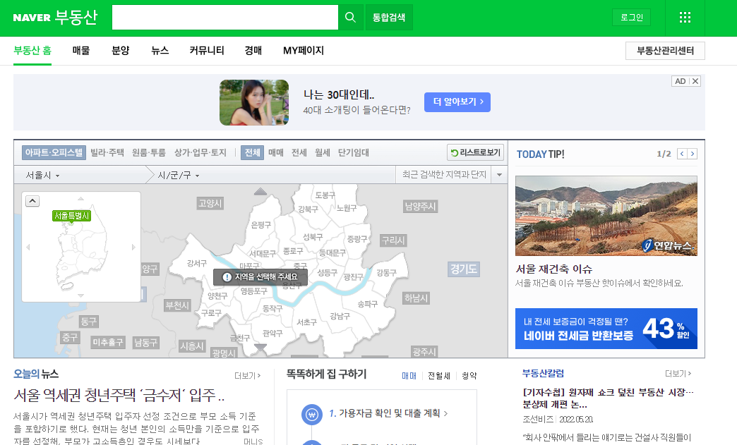Select 강남구 on the Seoul map
Viewport: 737px width, 445px height.
(x=340, y=317)
